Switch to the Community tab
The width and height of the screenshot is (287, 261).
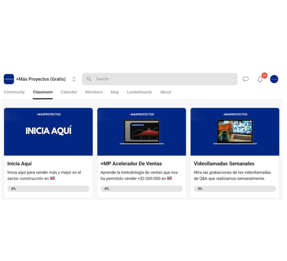pos(14,92)
